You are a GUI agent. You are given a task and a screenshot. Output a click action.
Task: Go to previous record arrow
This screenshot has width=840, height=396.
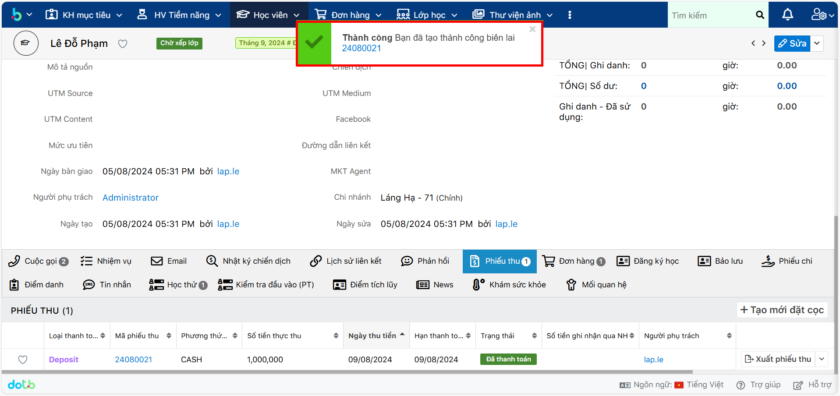[753, 43]
